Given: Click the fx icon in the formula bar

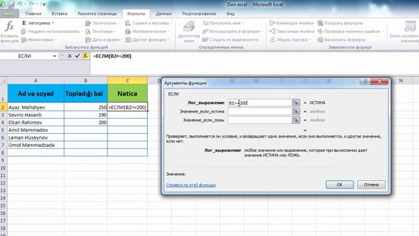Looking at the screenshot, I should click(x=85, y=56).
